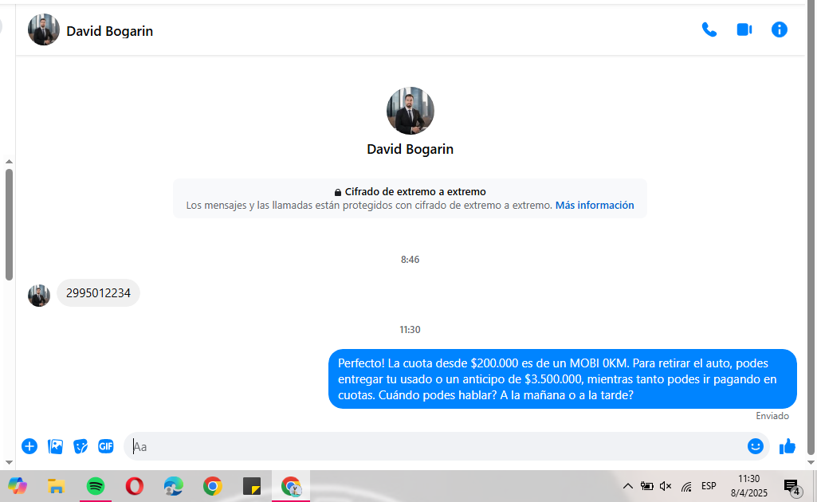Image resolution: width=817 pixels, height=502 pixels.
Task: Click the sent message about MOBI 0KM
Action: (x=562, y=379)
